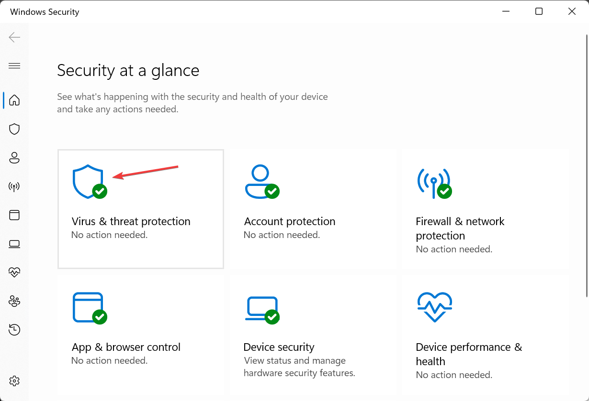Viewport: 589px width, 401px height.
Task: Select the Device security laptop sidebar icon
Action: coord(14,244)
